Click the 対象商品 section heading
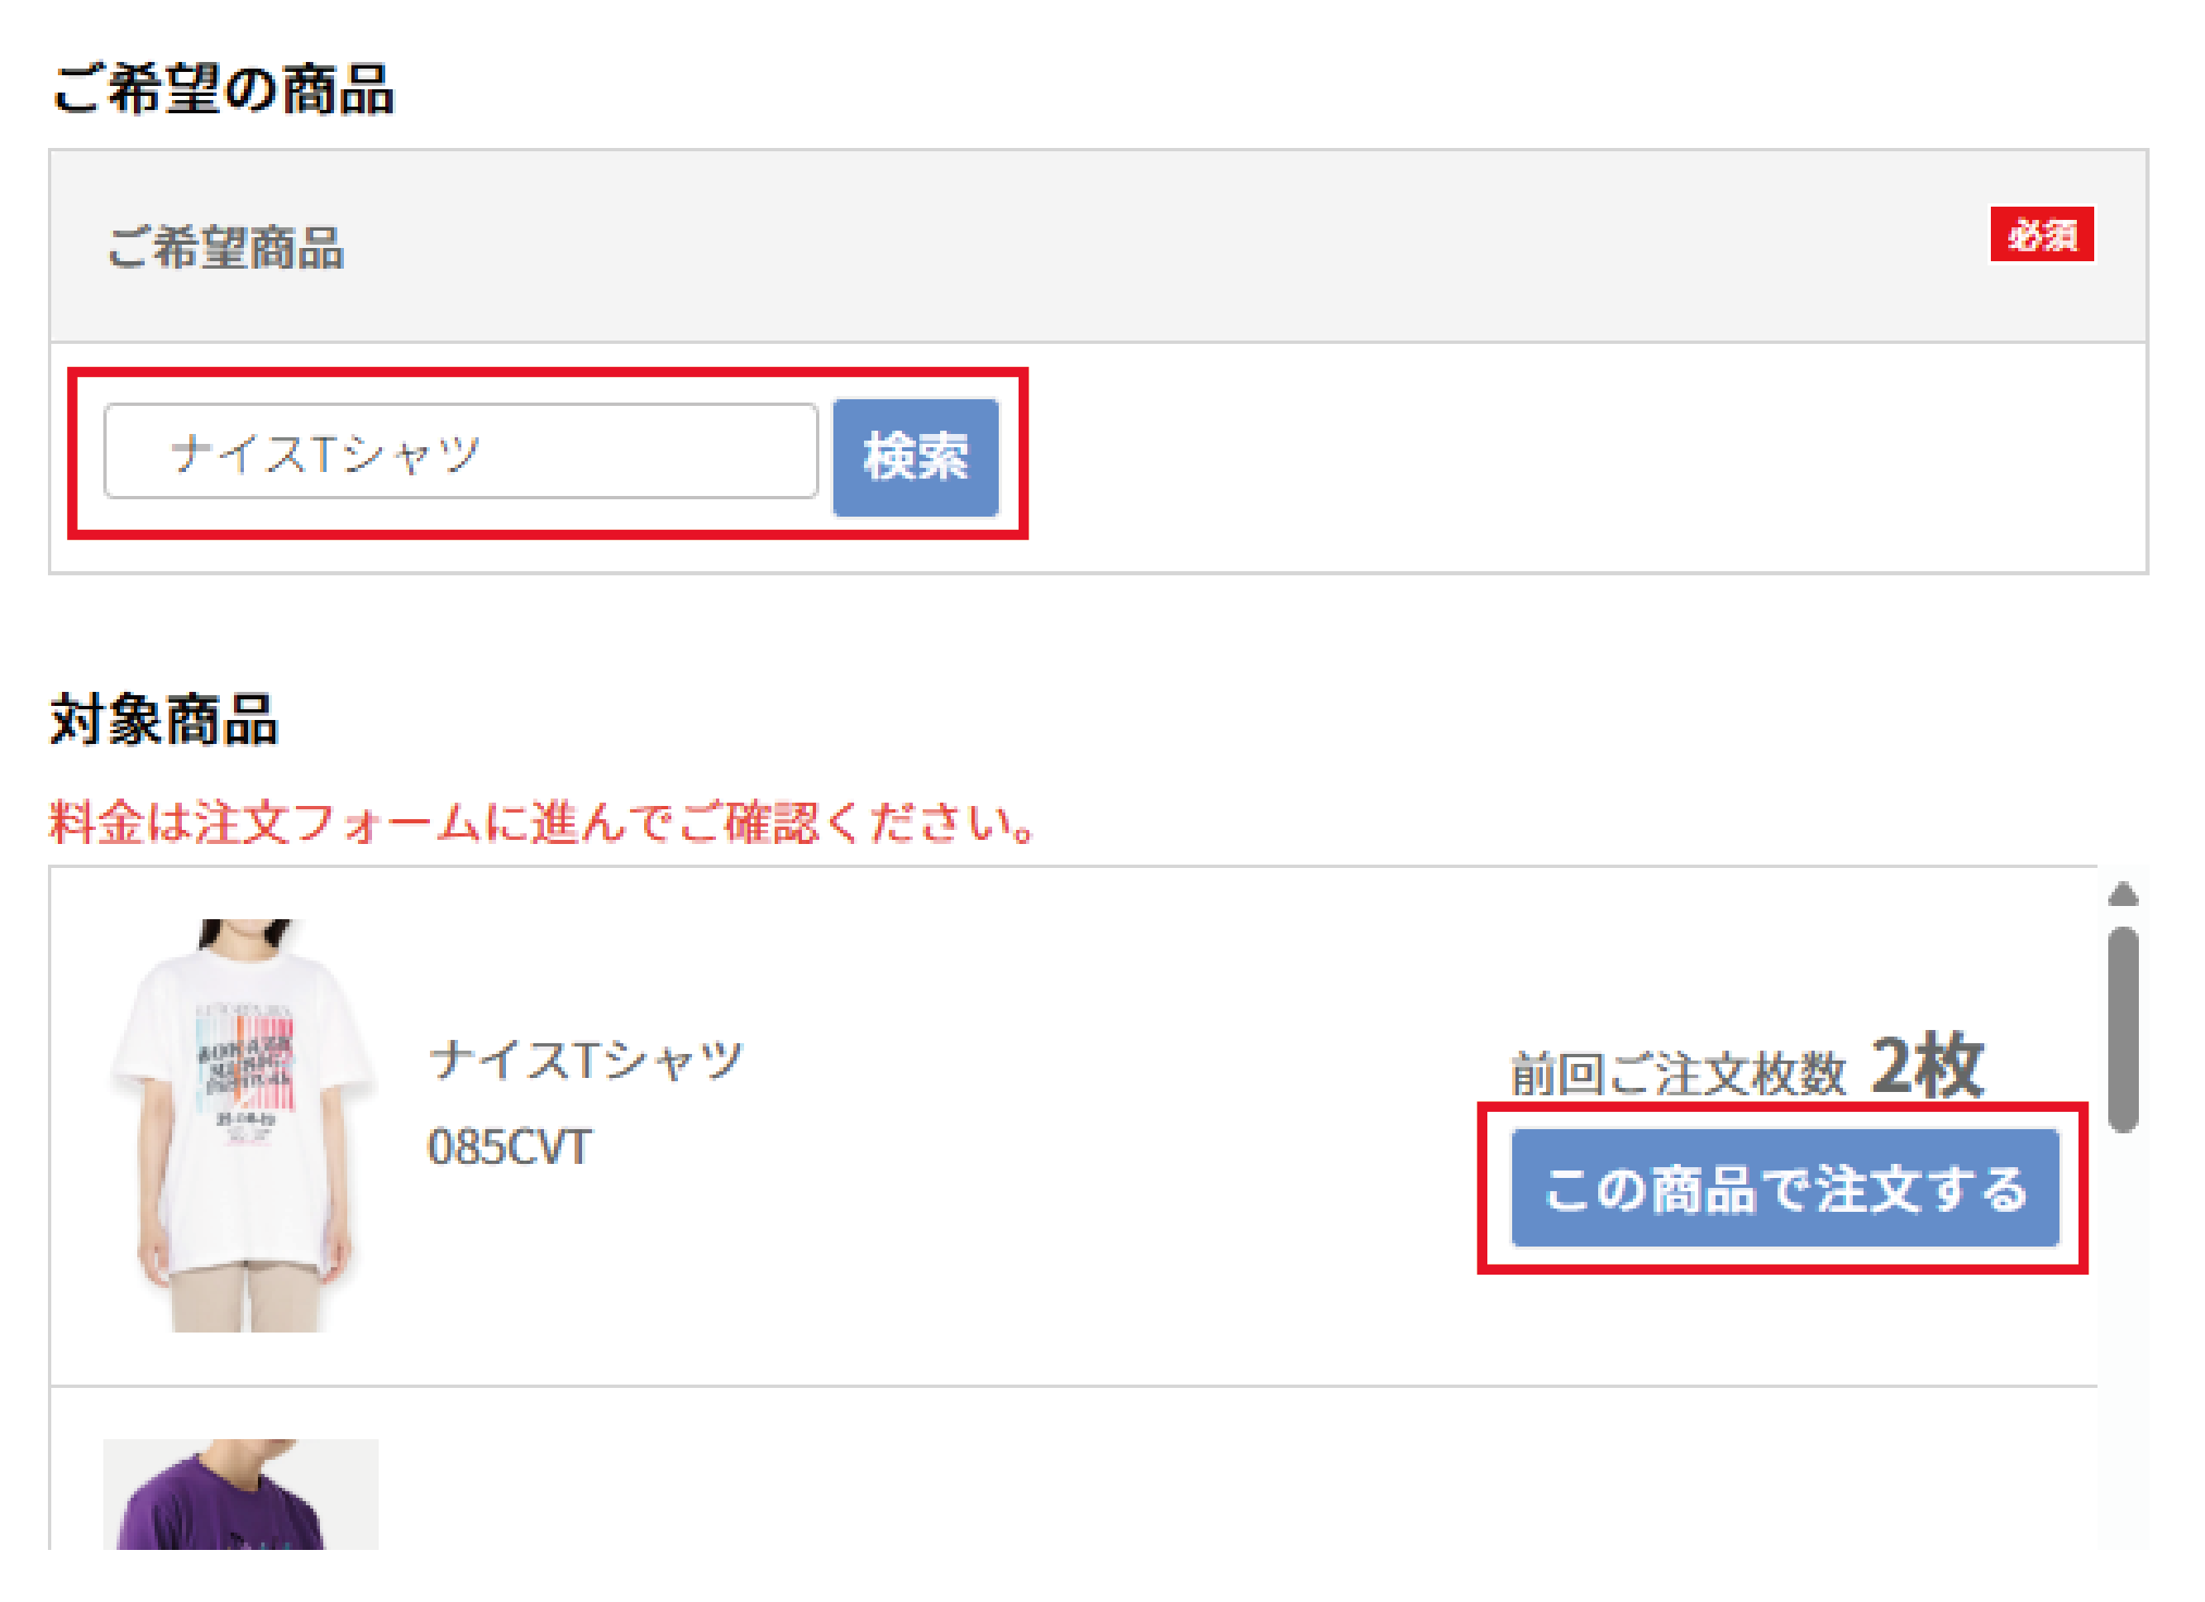 (165, 720)
